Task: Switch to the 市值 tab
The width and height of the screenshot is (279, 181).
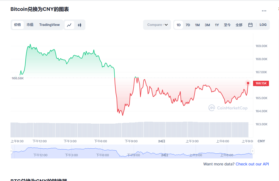Action: point(30,25)
